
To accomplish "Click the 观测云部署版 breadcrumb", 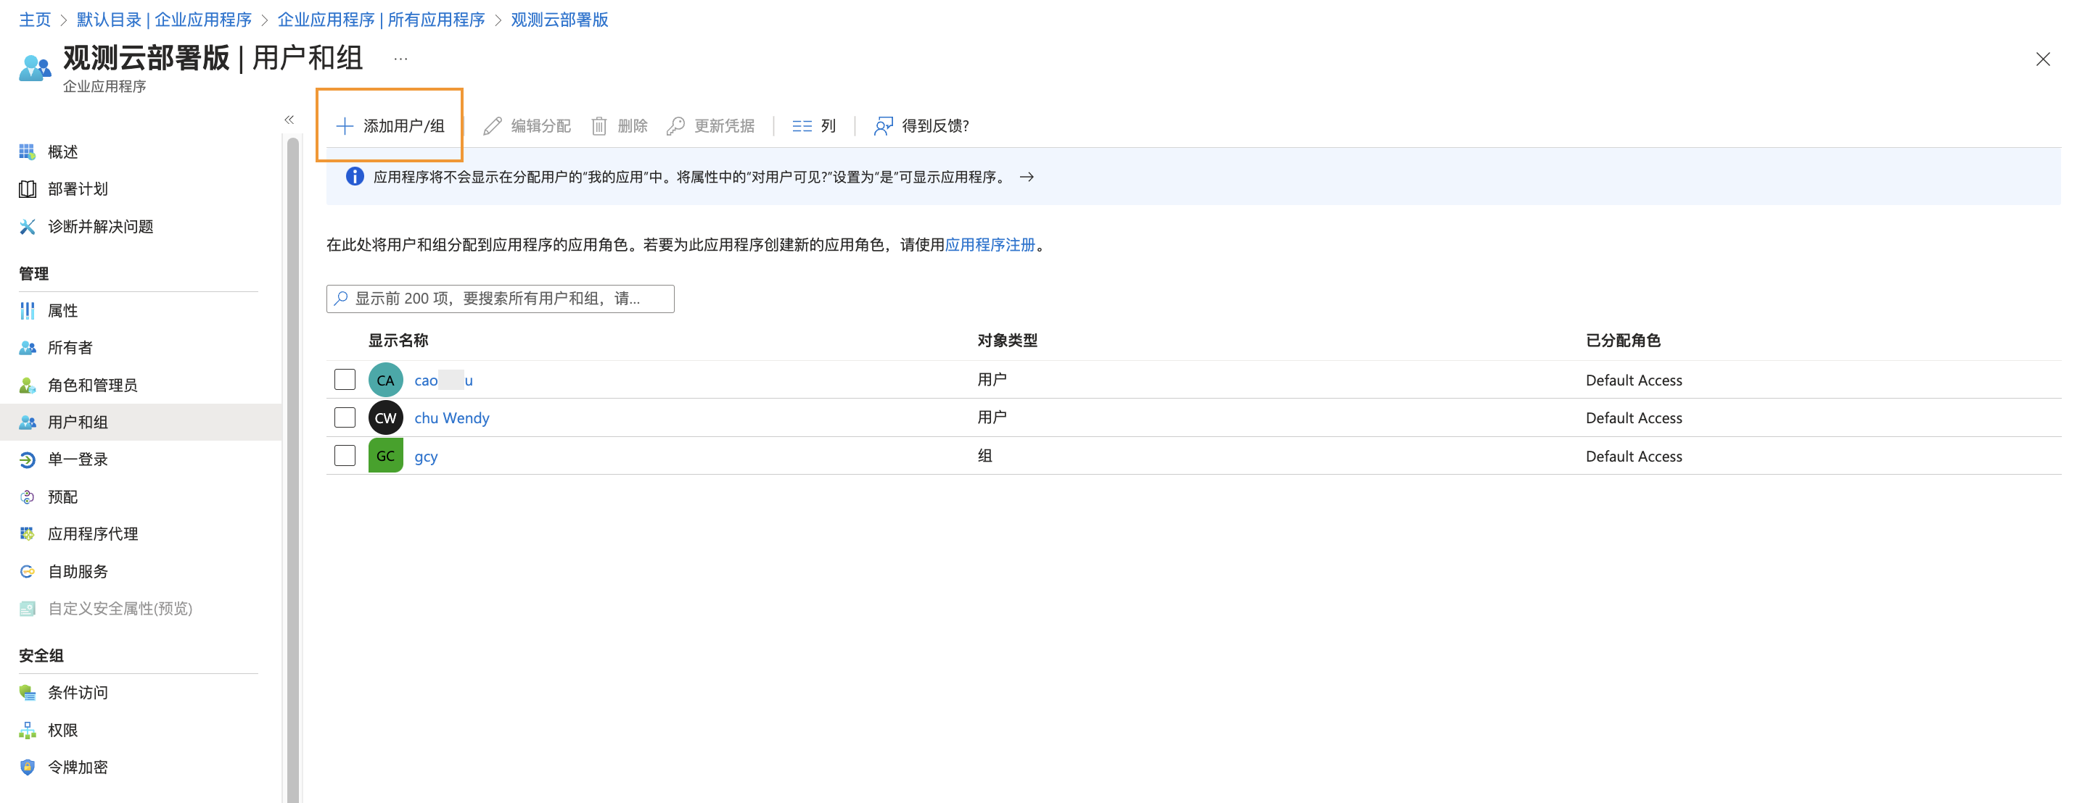I will (559, 20).
